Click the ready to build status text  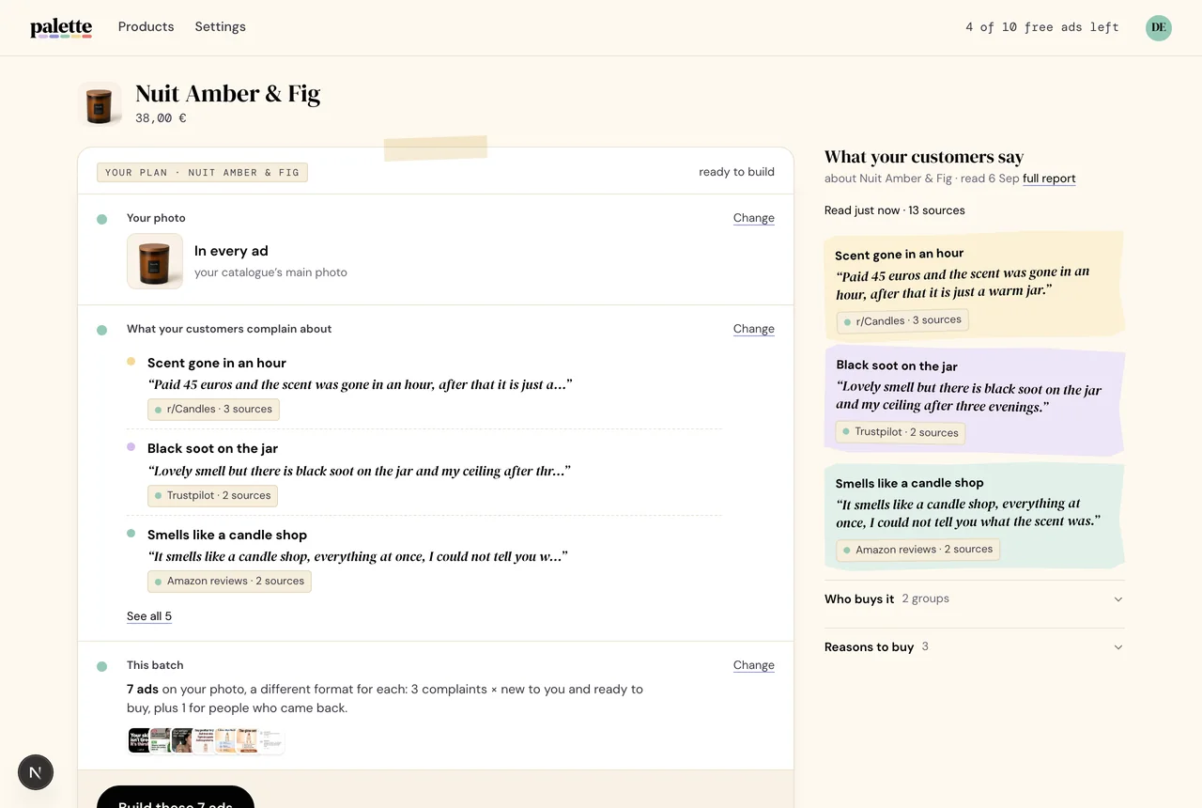click(736, 172)
